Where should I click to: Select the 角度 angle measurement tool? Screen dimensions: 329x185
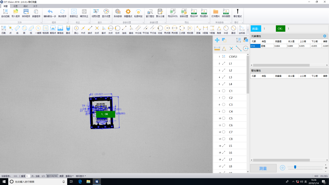click(219, 29)
